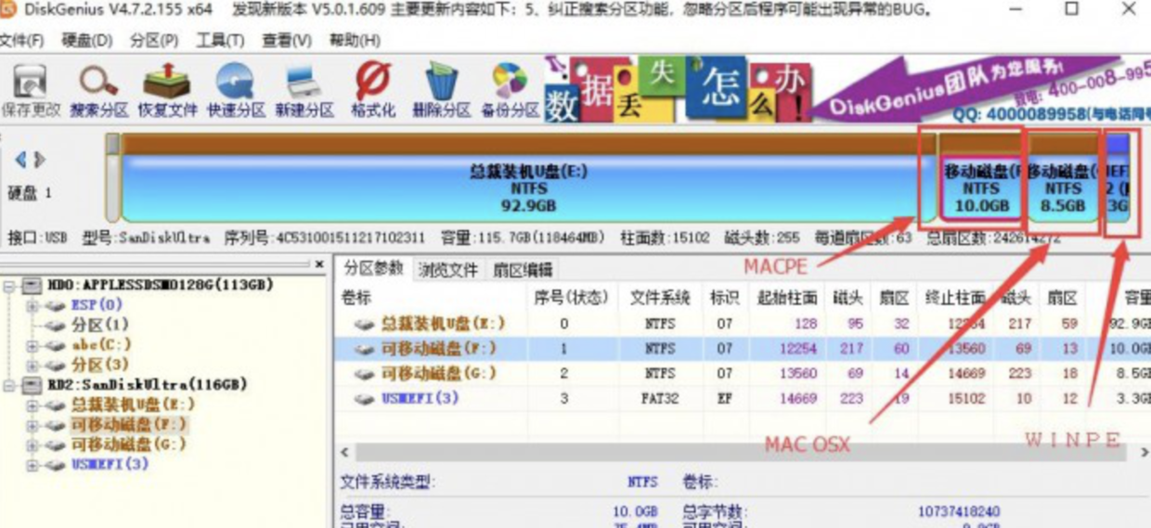Click the 终止柱面 column header
This screenshot has width=1151, height=528.
pos(954,298)
